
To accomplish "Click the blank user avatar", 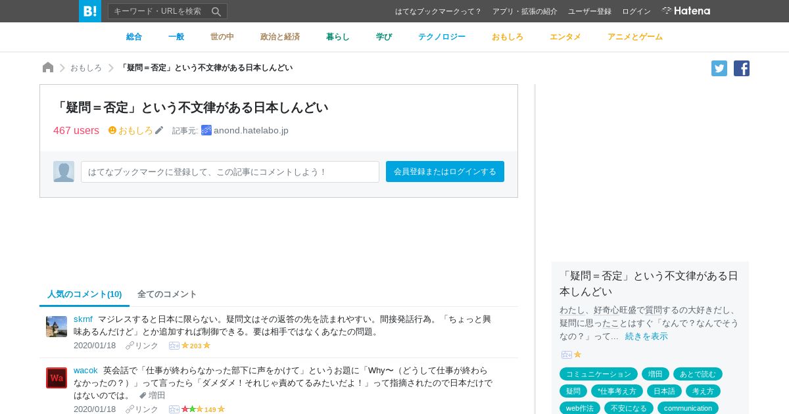I will 64,172.
